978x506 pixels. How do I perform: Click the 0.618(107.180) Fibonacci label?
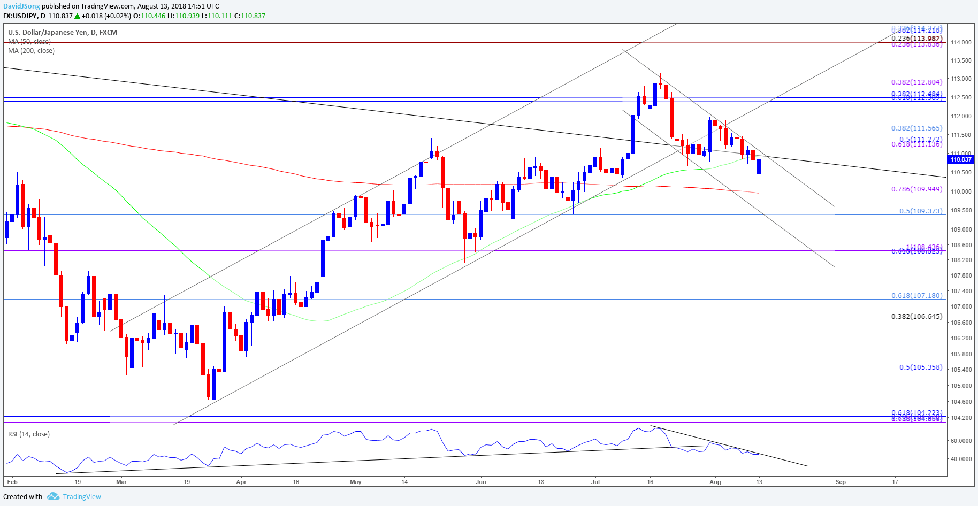coord(916,295)
